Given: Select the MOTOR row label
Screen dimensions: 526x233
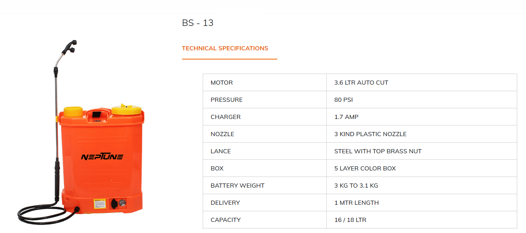Looking at the screenshot, I should point(221,83).
